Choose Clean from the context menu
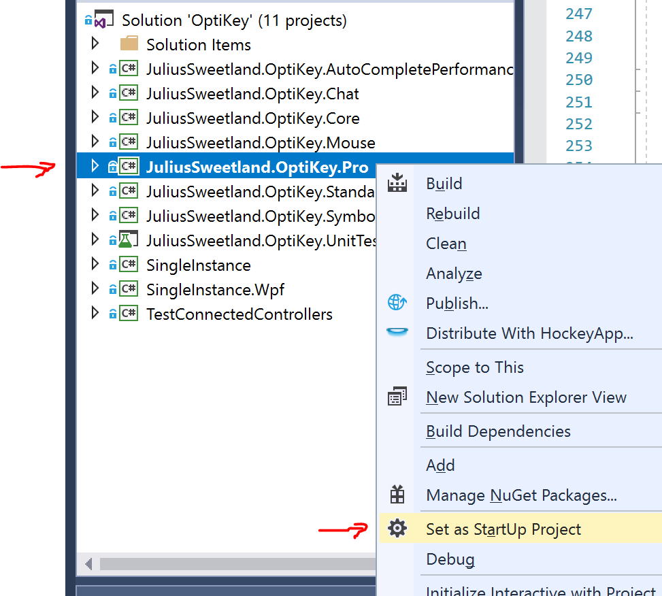 tap(446, 243)
